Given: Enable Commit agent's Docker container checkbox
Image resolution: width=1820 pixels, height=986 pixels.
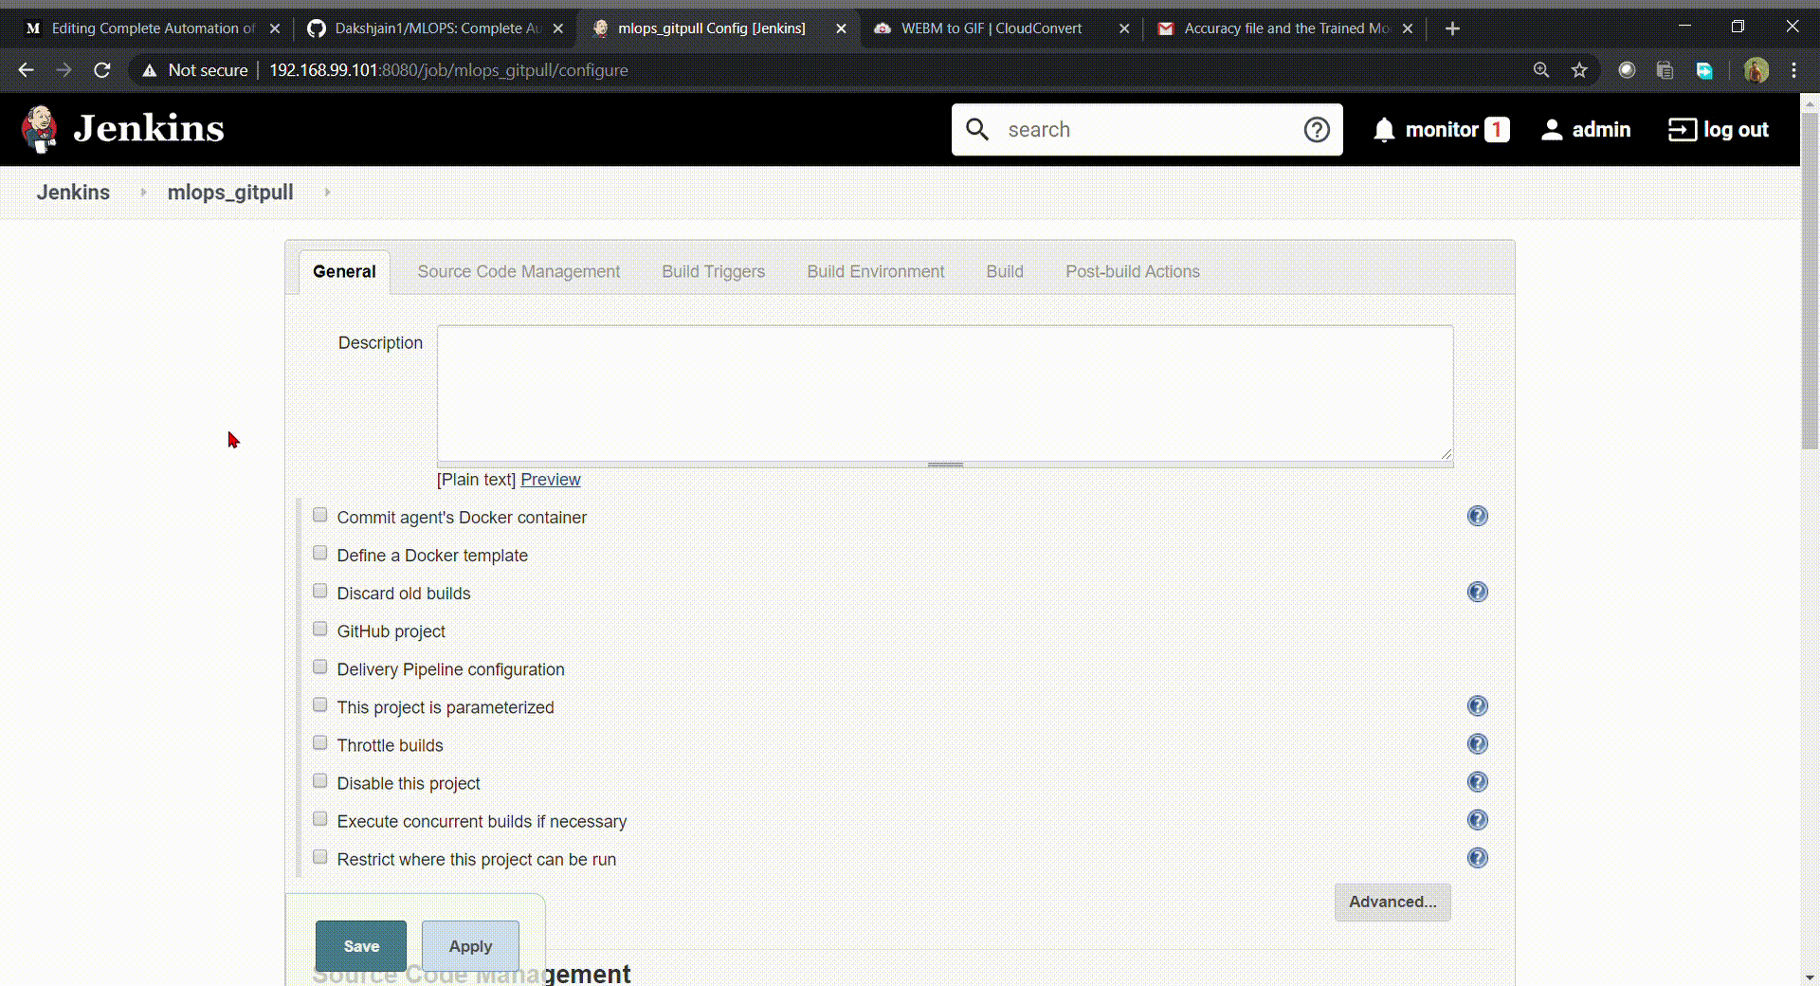Looking at the screenshot, I should [x=320, y=515].
